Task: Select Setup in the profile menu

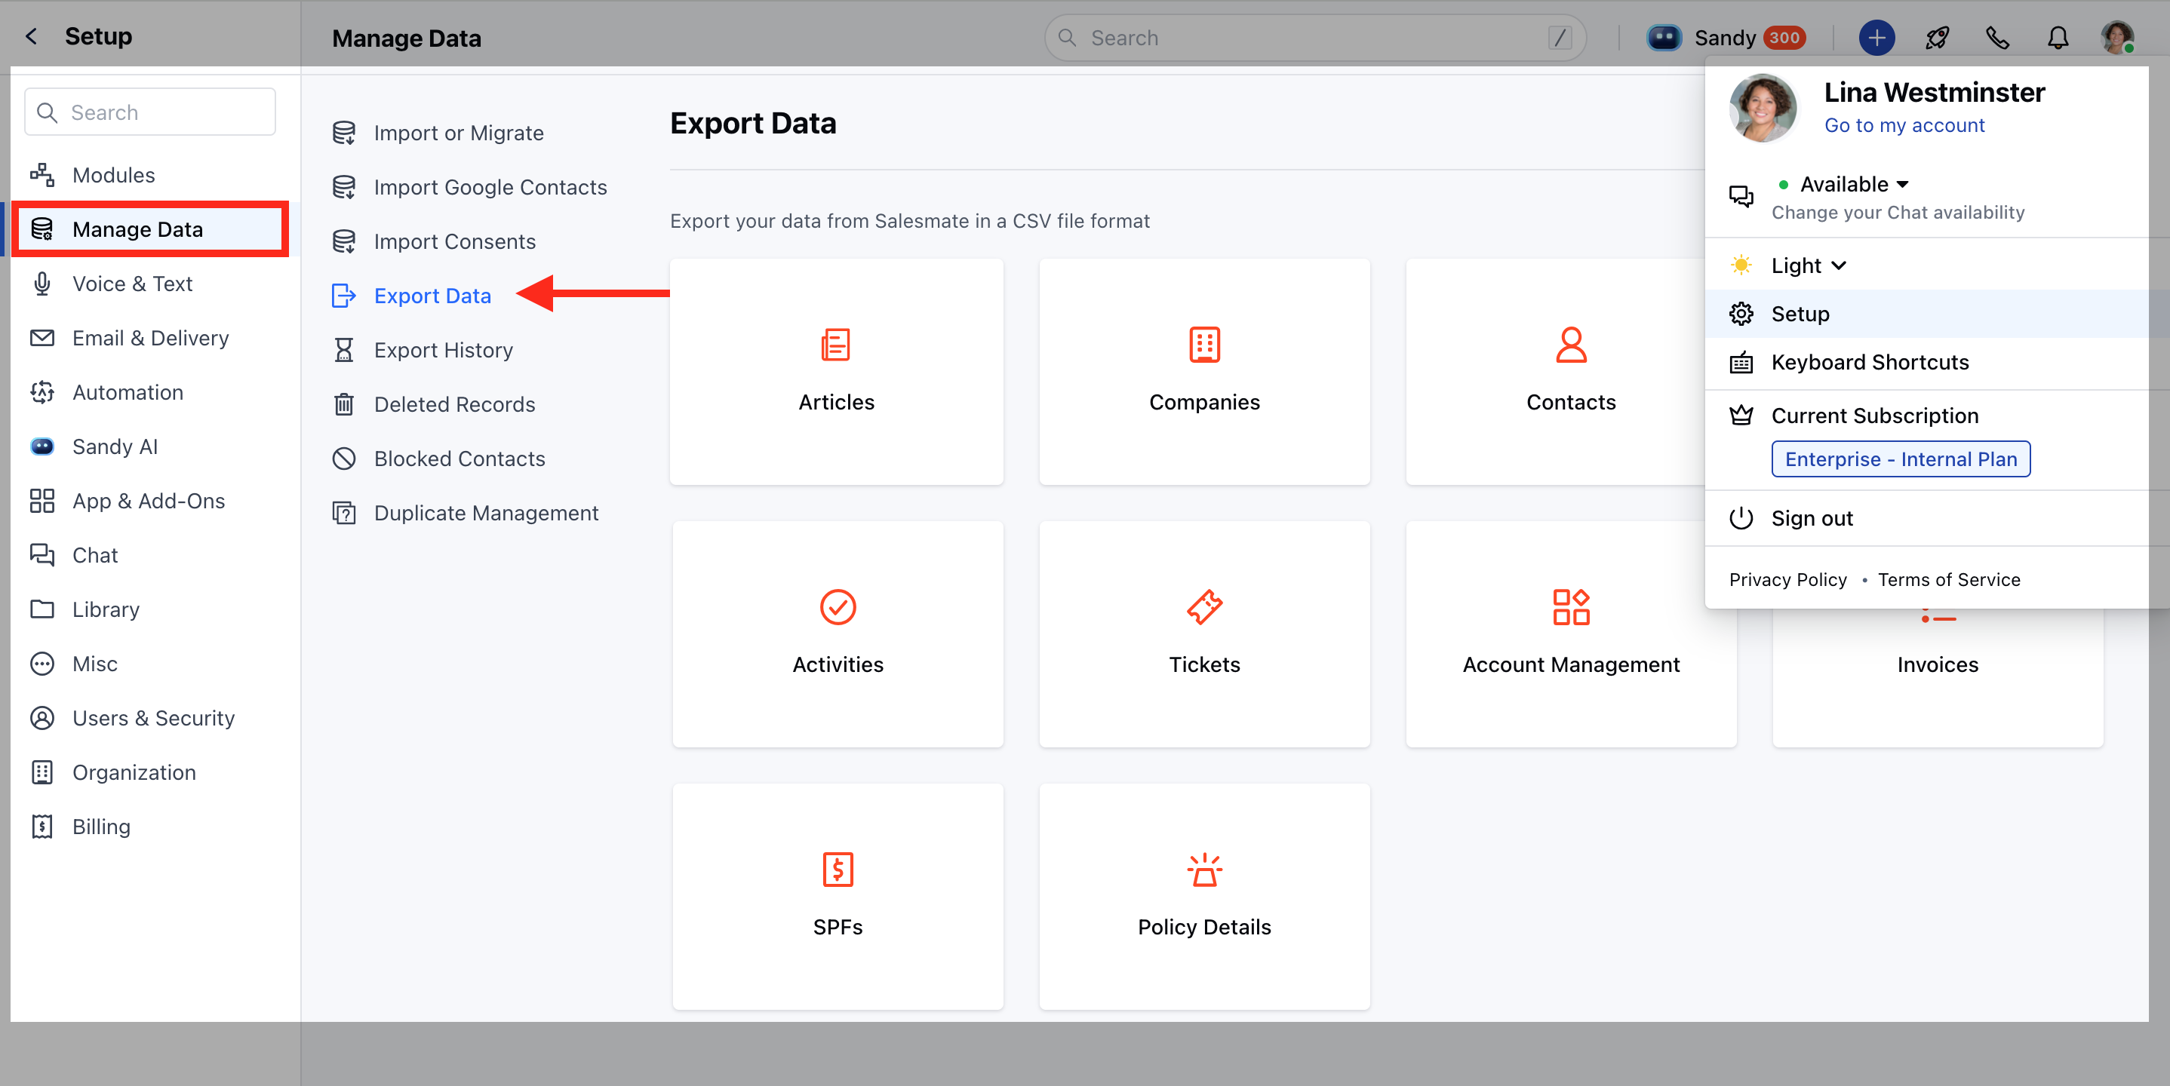Action: (x=1937, y=314)
